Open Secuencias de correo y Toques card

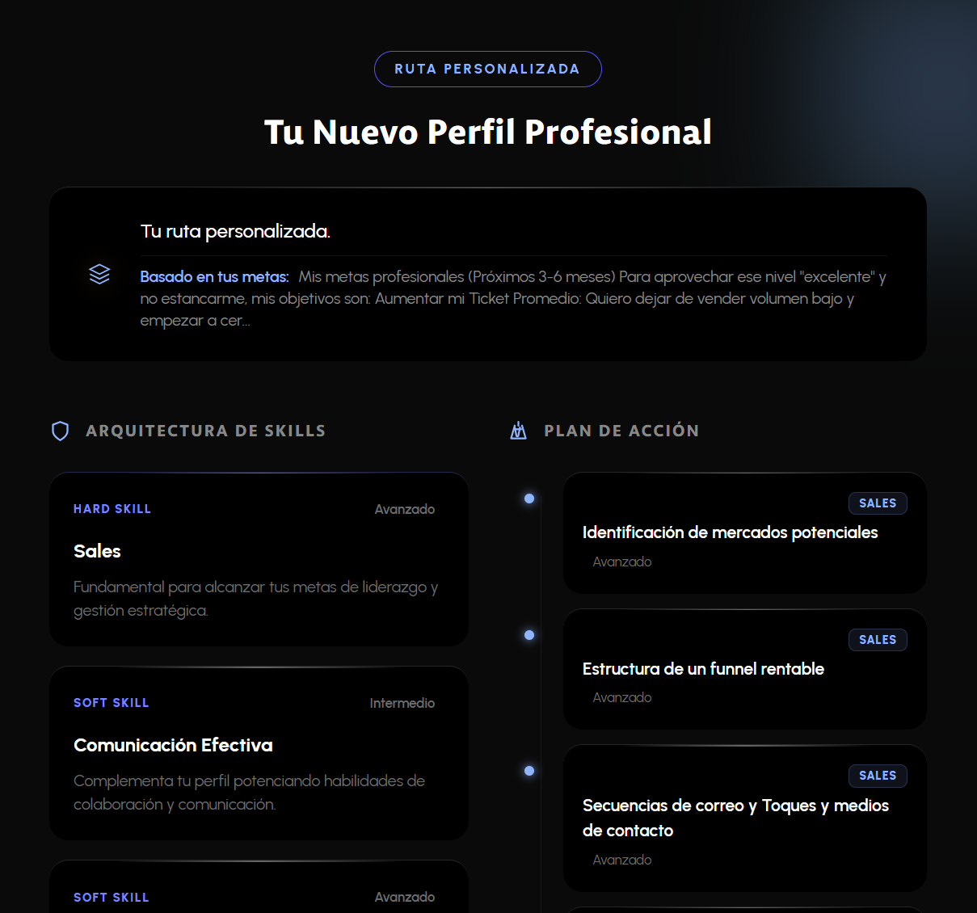point(744,818)
